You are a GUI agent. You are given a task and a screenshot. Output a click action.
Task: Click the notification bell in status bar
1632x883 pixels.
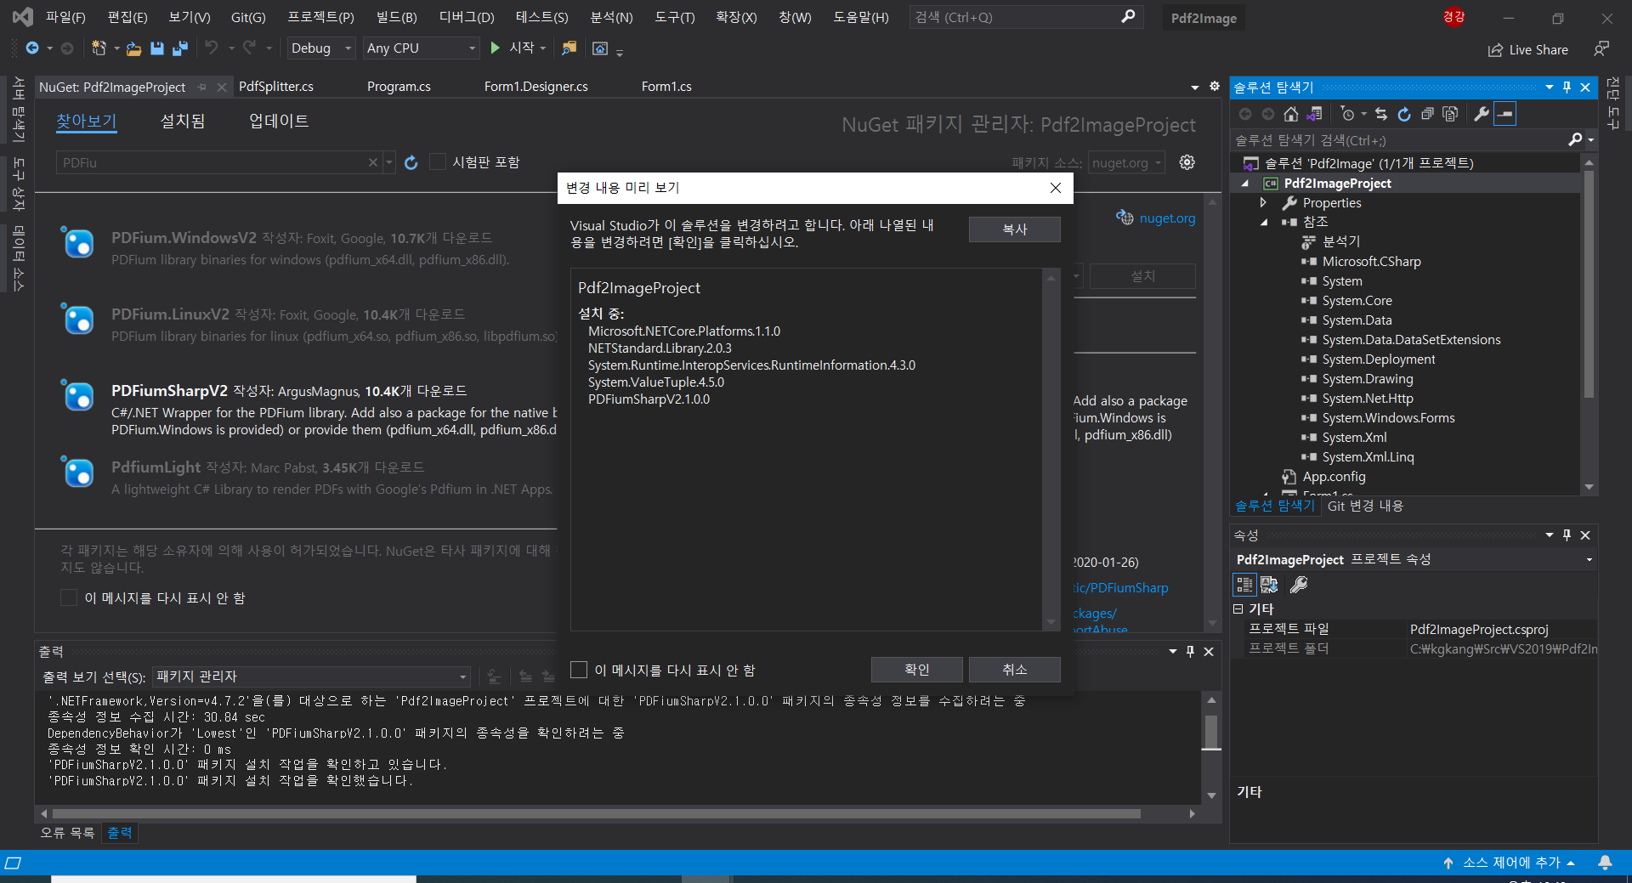(1605, 863)
